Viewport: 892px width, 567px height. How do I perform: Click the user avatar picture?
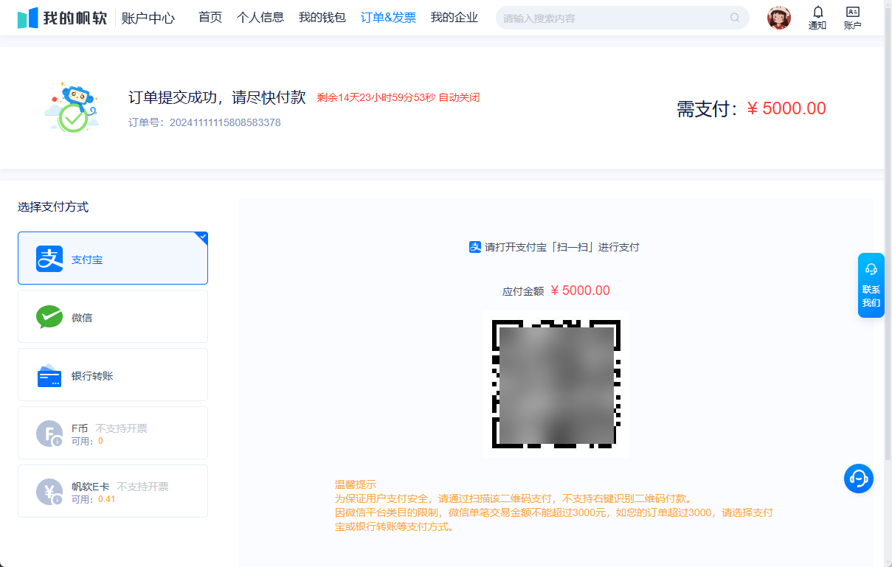[778, 18]
